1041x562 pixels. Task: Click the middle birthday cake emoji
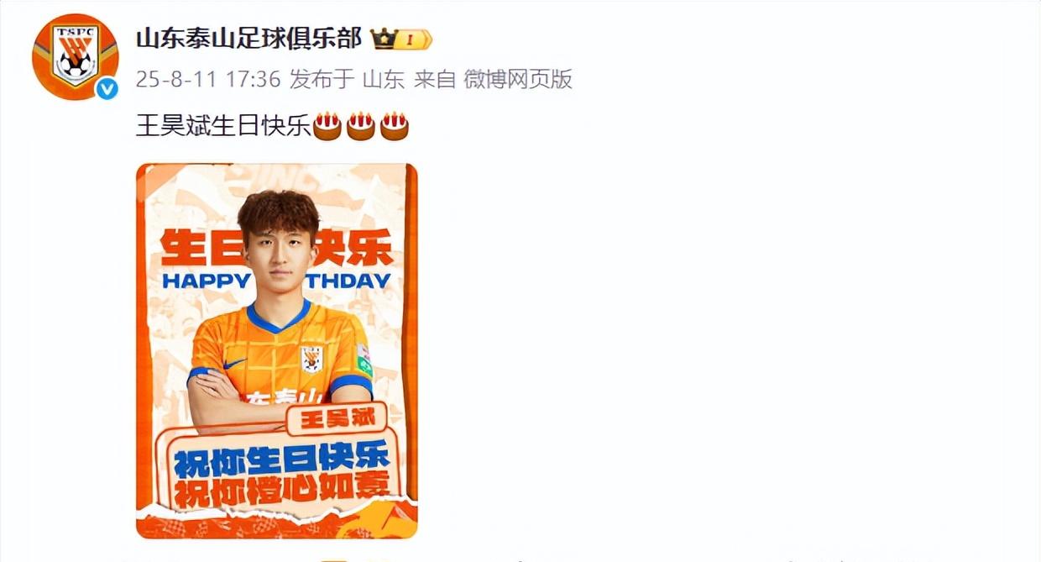[361, 126]
